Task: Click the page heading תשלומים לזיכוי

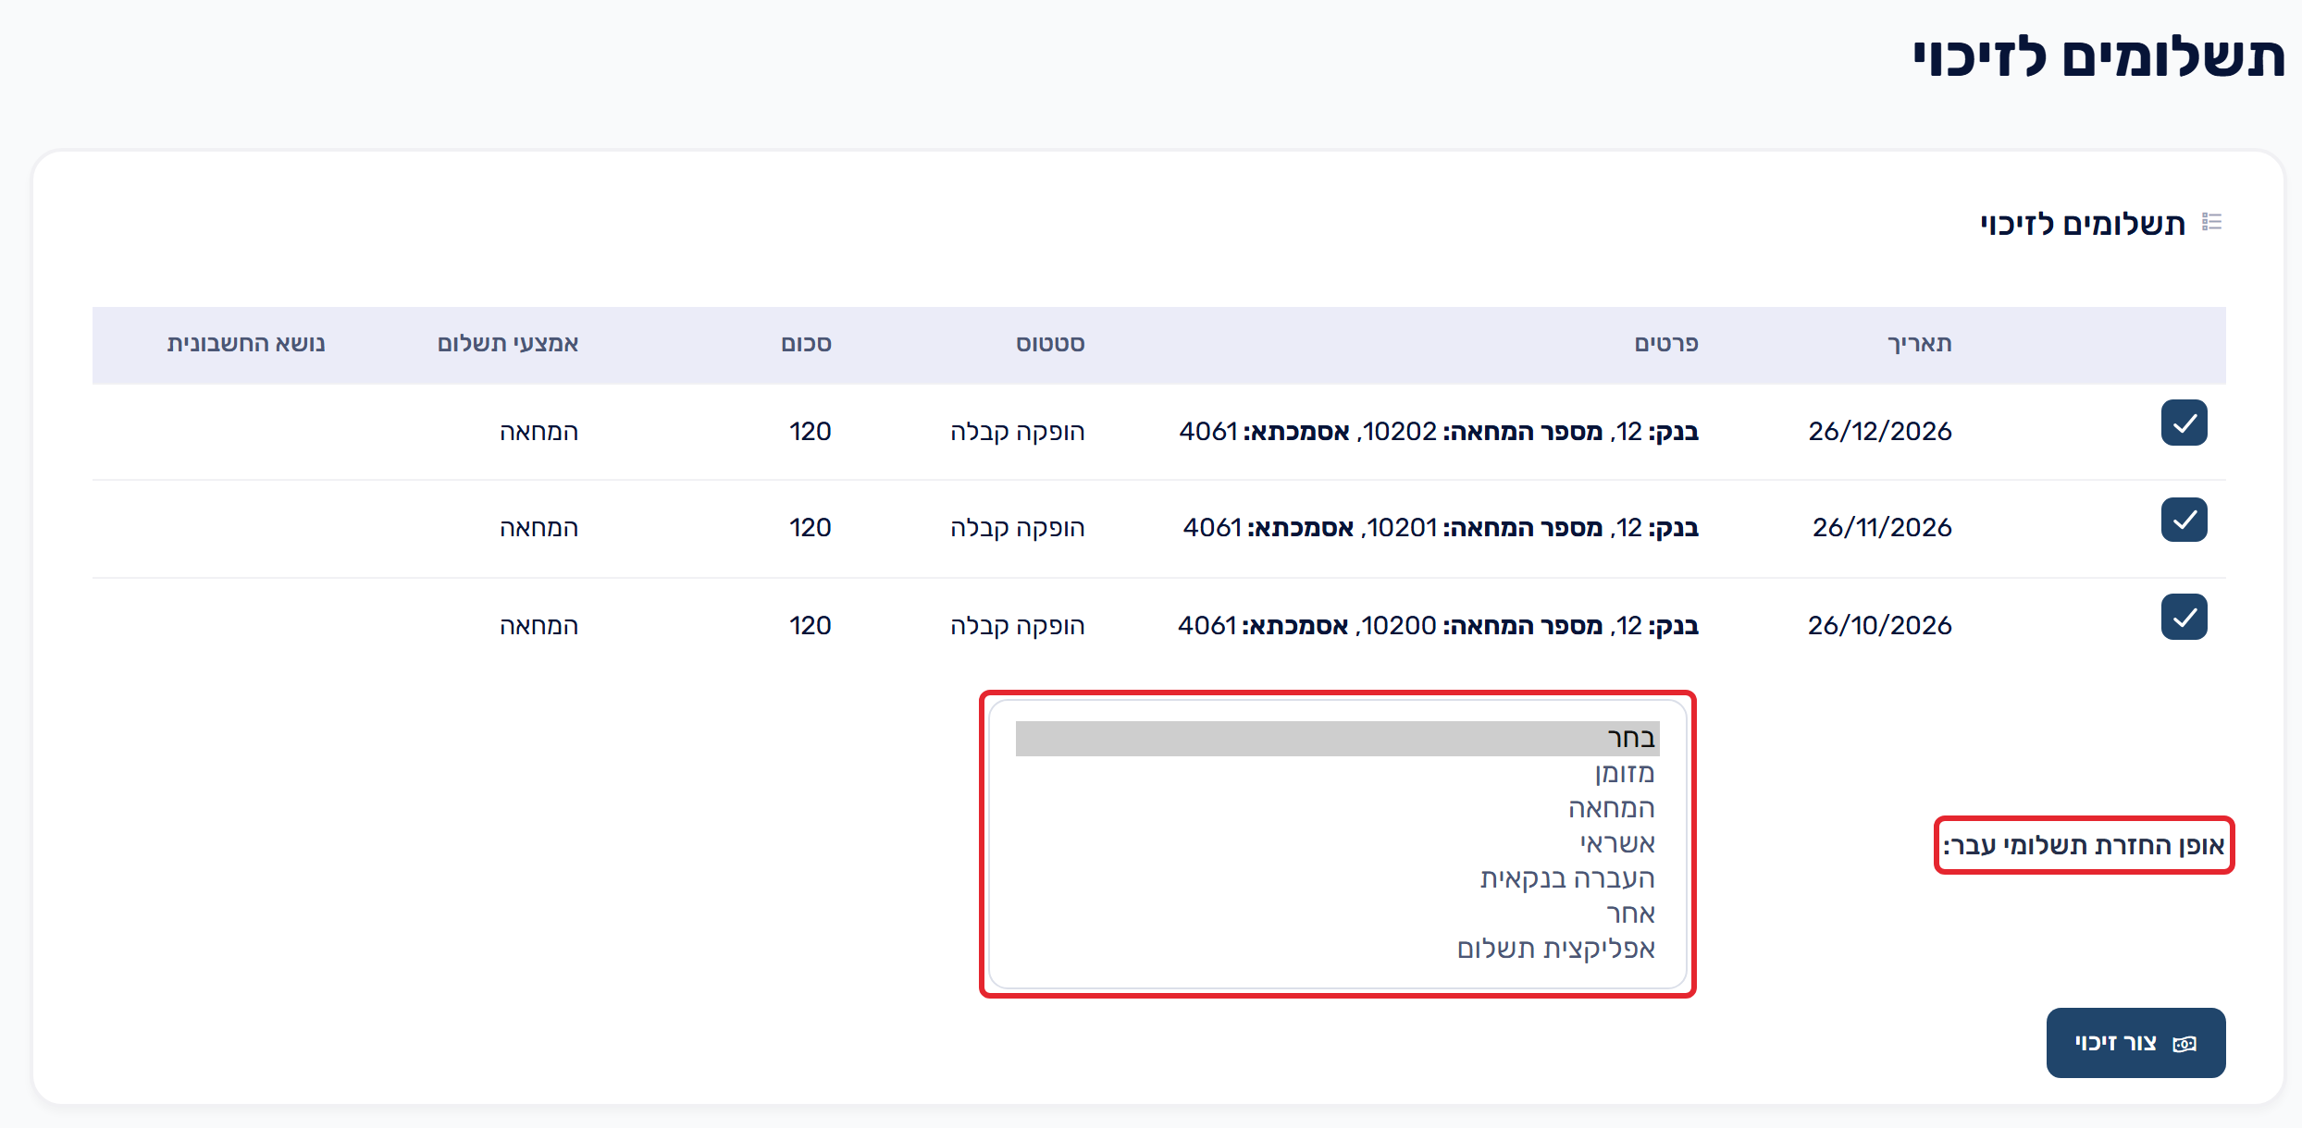Action: [x=2098, y=57]
